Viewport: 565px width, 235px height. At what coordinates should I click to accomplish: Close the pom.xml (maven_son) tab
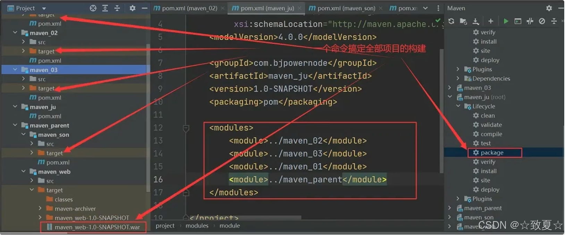[x=381, y=8]
